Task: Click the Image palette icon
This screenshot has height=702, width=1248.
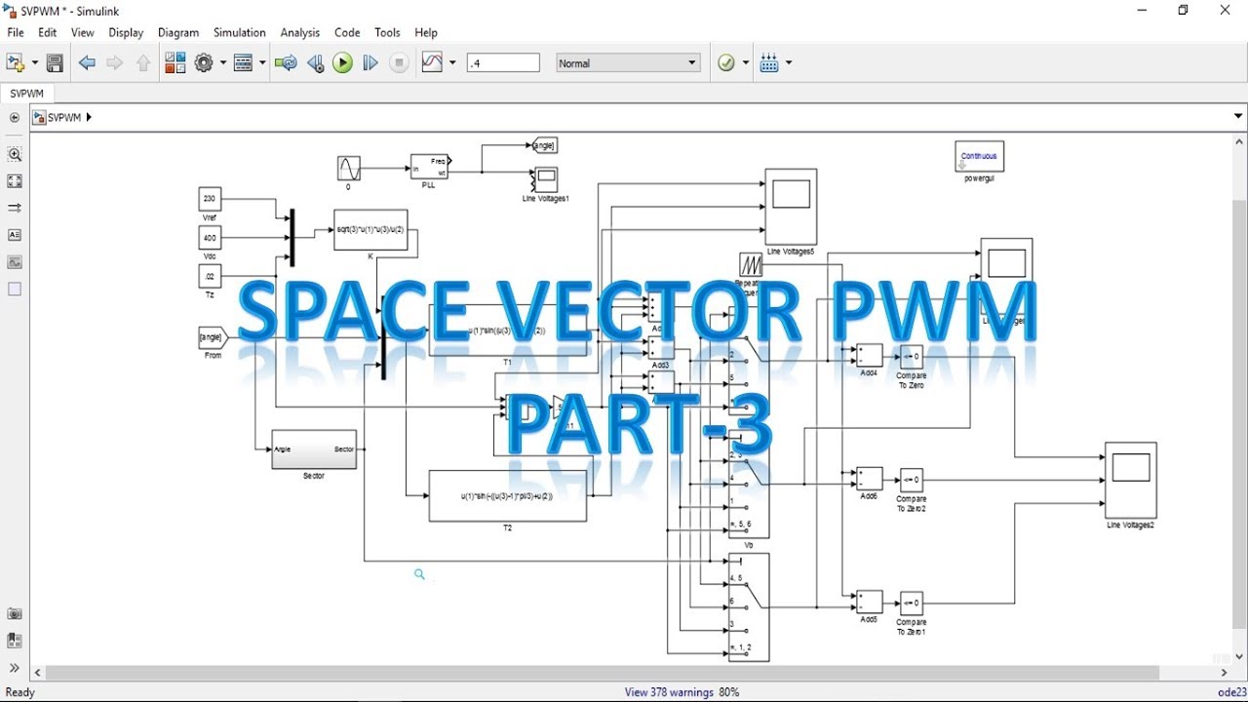Action: [15, 262]
